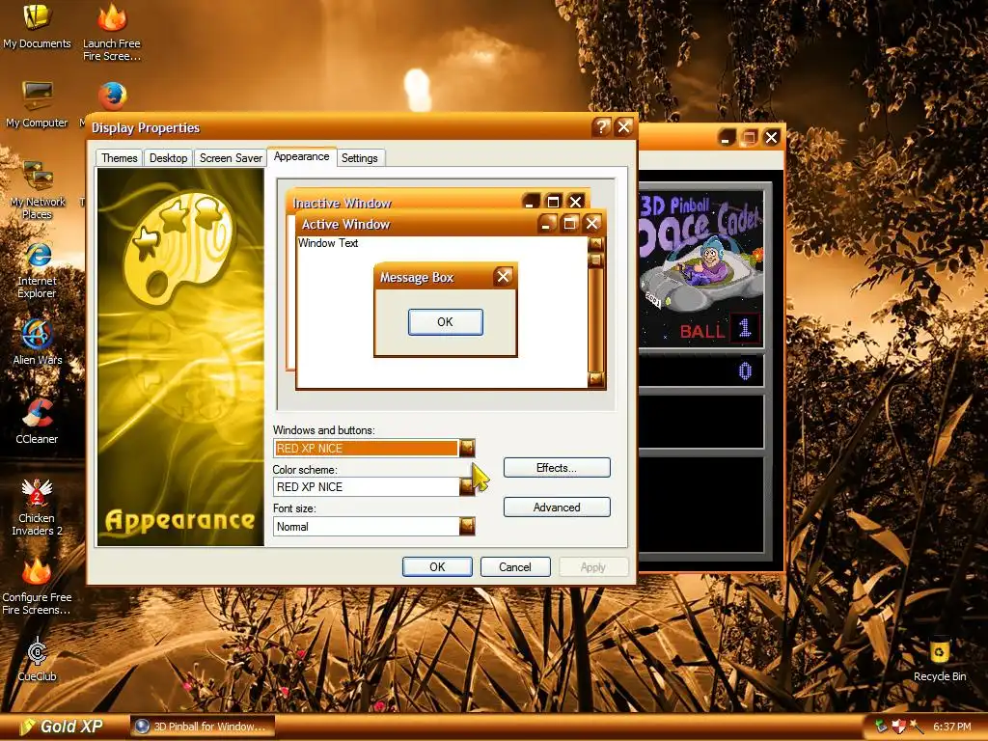The width and height of the screenshot is (988, 741).
Task: Open the Screen Saver tab
Action: [x=231, y=157]
